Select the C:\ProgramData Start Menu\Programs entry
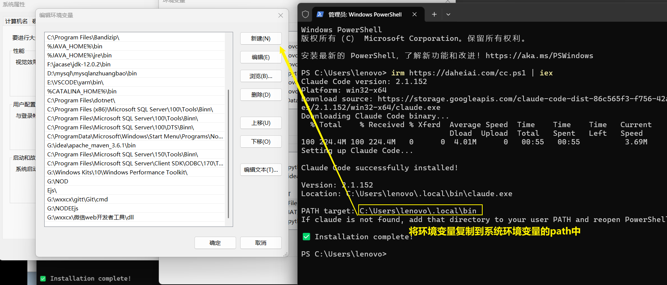Image resolution: width=667 pixels, height=285 pixels. click(135, 136)
